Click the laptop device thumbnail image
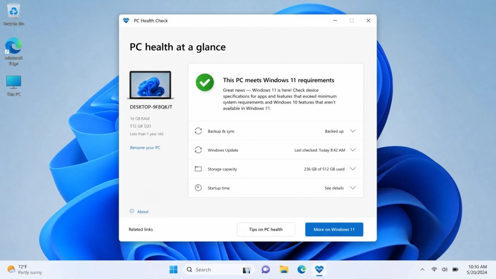 point(150,85)
